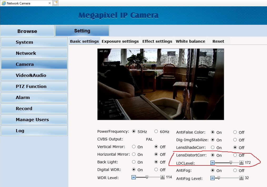Screen dimensions: 267x187
Task: Click the new tab icon in browser
Action: [55, 3]
